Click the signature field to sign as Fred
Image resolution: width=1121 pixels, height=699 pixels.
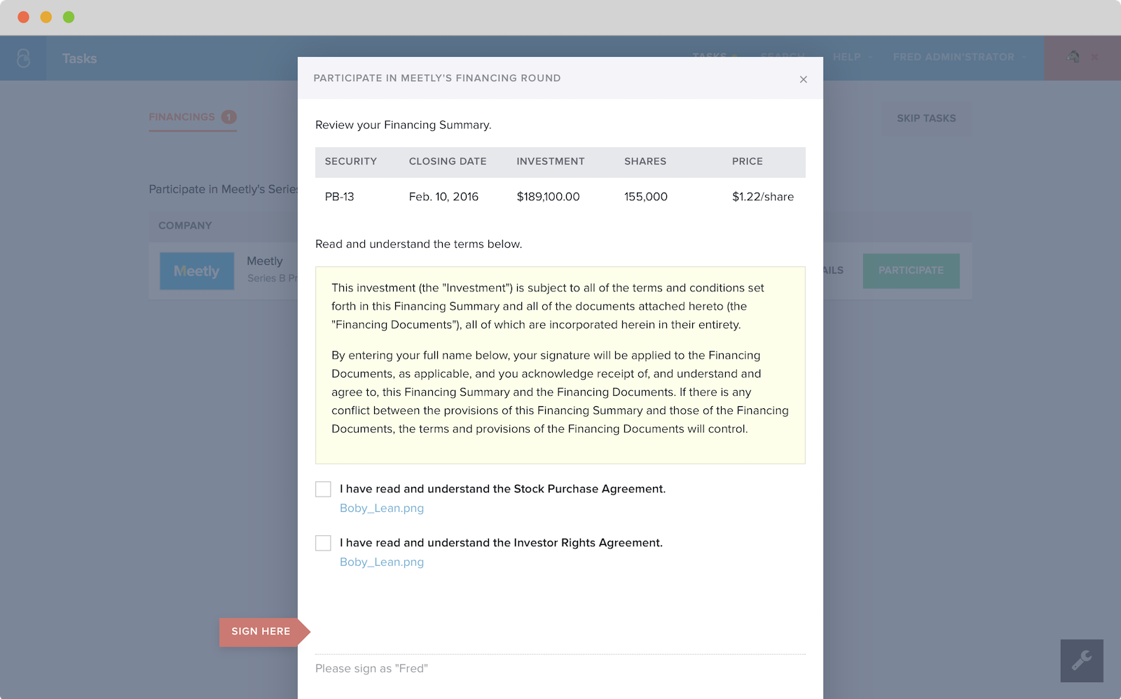click(x=560, y=668)
